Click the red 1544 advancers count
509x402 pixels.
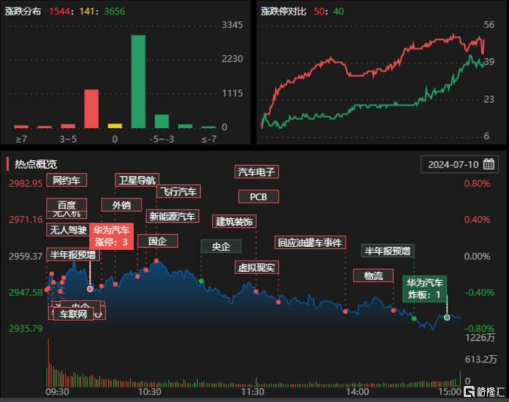click(x=59, y=12)
